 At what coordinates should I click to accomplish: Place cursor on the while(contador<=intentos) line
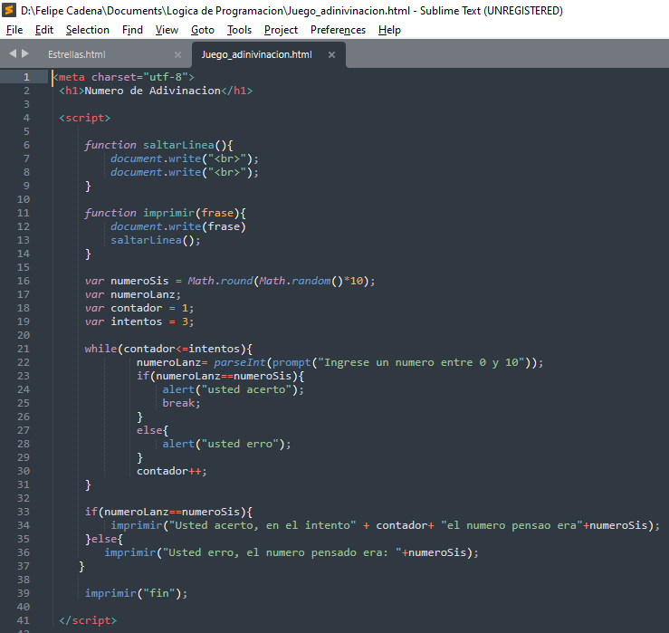tap(167, 349)
